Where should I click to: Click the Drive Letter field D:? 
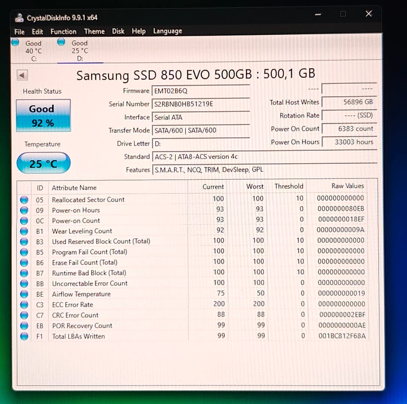coord(201,143)
